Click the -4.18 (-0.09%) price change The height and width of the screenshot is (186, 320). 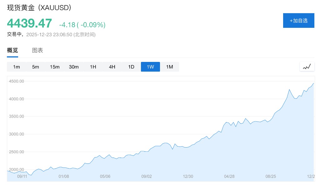coord(82,25)
